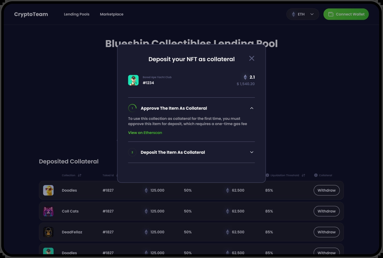Click the step 2 circle indicator
The width and height of the screenshot is (383, 258).
tap(132, 152)
